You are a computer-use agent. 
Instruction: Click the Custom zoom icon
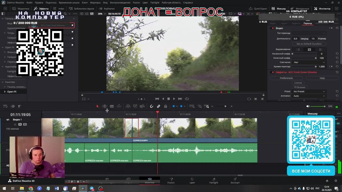[207, 106]
